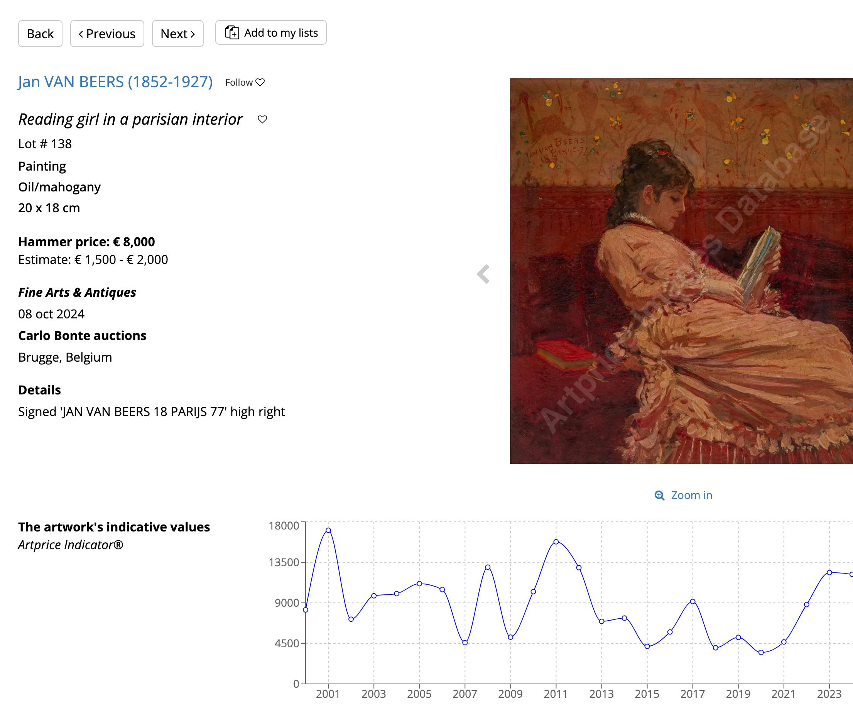Click the 2001 peak point on chart
The image size is (853, 714).
pyautogui.click(x=328, y=530)
